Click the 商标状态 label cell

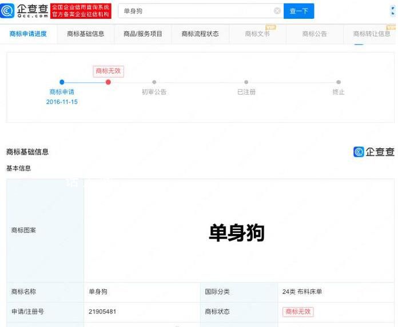[x=239, y=312]
